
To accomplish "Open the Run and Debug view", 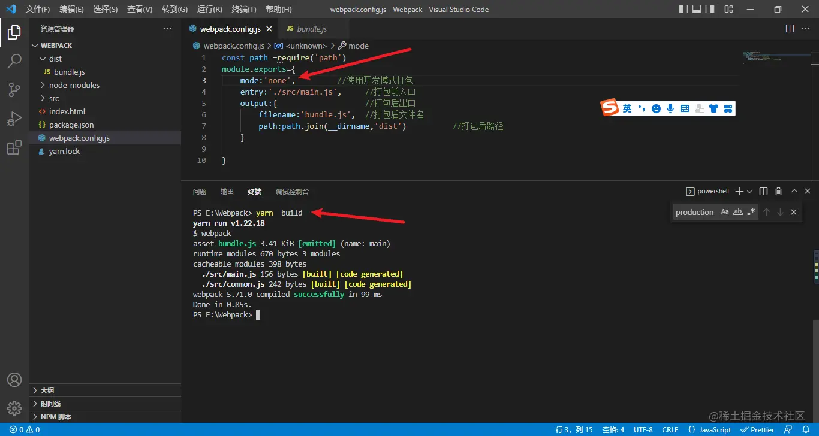I will click(14, 119).
